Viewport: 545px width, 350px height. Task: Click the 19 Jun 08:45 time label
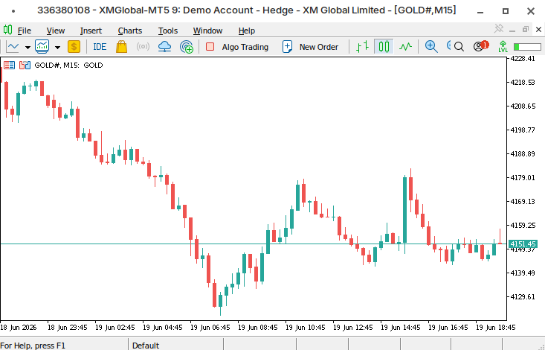[x=257, y=328]
